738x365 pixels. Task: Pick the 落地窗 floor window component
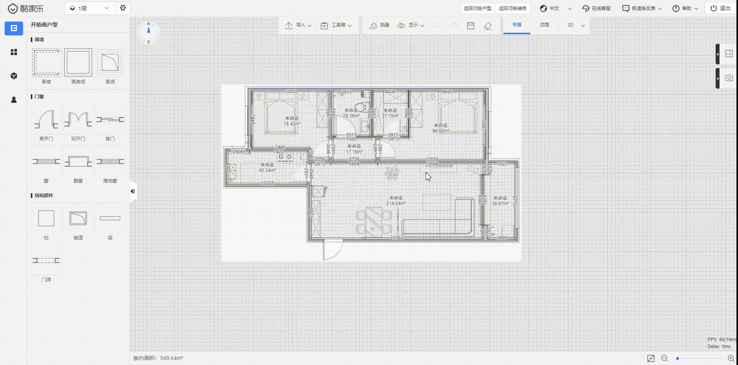click(110, 166)
